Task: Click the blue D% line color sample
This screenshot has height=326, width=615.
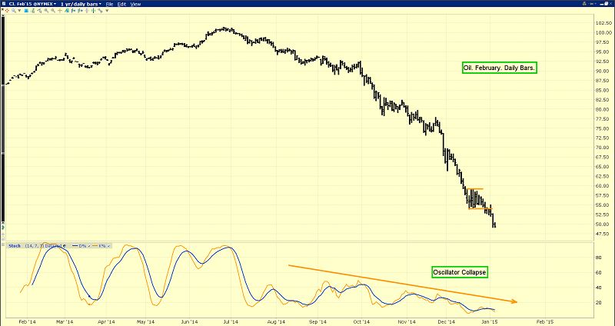Action: (75, 246)
